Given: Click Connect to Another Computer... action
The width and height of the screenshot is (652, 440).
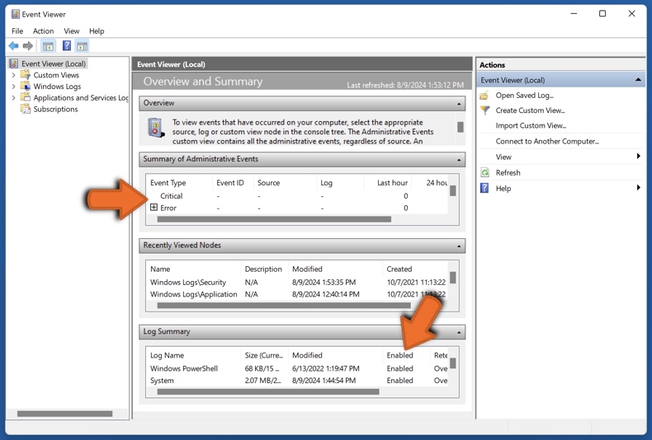Looking at the screenshot, I should click(x=547, y=142).
